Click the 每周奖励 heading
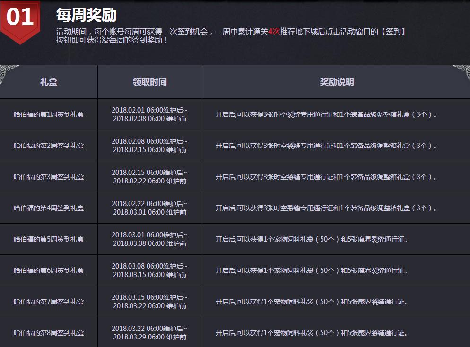Image resolution: width=470 pixels, height=347 pixels. tap(86, 16)
